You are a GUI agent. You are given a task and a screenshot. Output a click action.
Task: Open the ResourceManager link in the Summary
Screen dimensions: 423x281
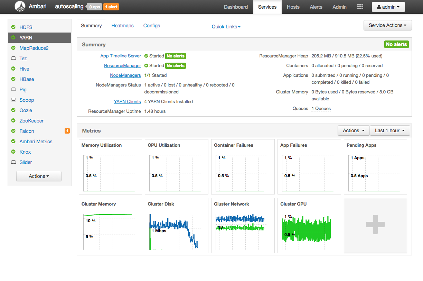[x=122, y=65]
